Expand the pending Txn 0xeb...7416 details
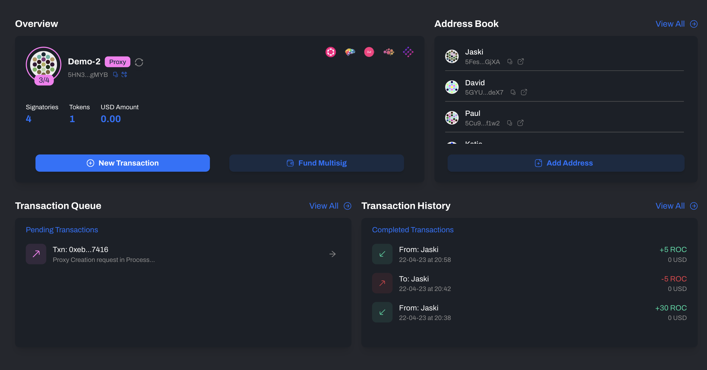Screen dimensions: 707x370 (x=333, y=254)
